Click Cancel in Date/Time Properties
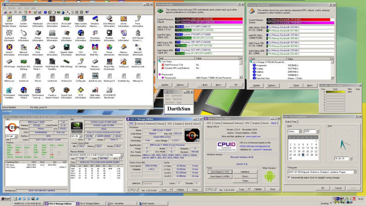This screenshot has height=206, width=366. click(x=338, y=188)
